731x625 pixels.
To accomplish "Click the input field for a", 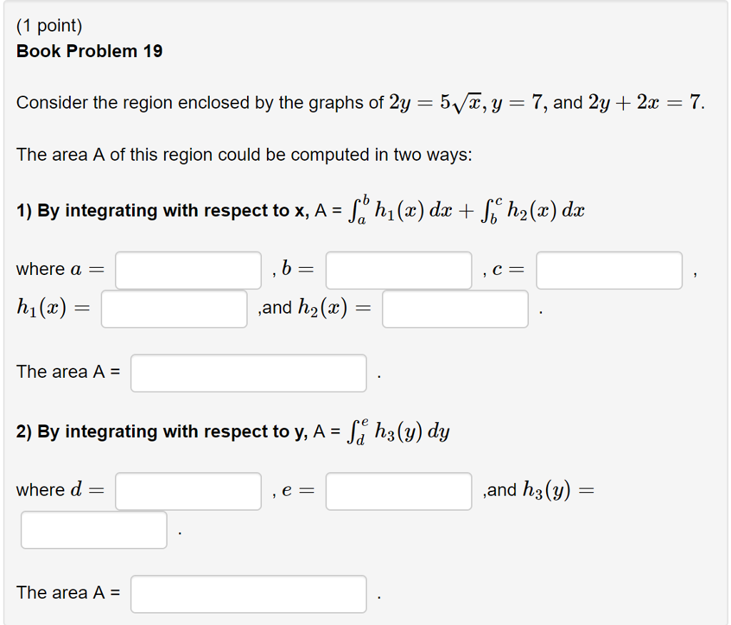I will point(188,270).
